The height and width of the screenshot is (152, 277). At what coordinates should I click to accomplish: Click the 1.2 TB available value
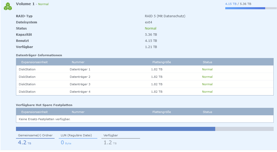(x=110, y=142)
